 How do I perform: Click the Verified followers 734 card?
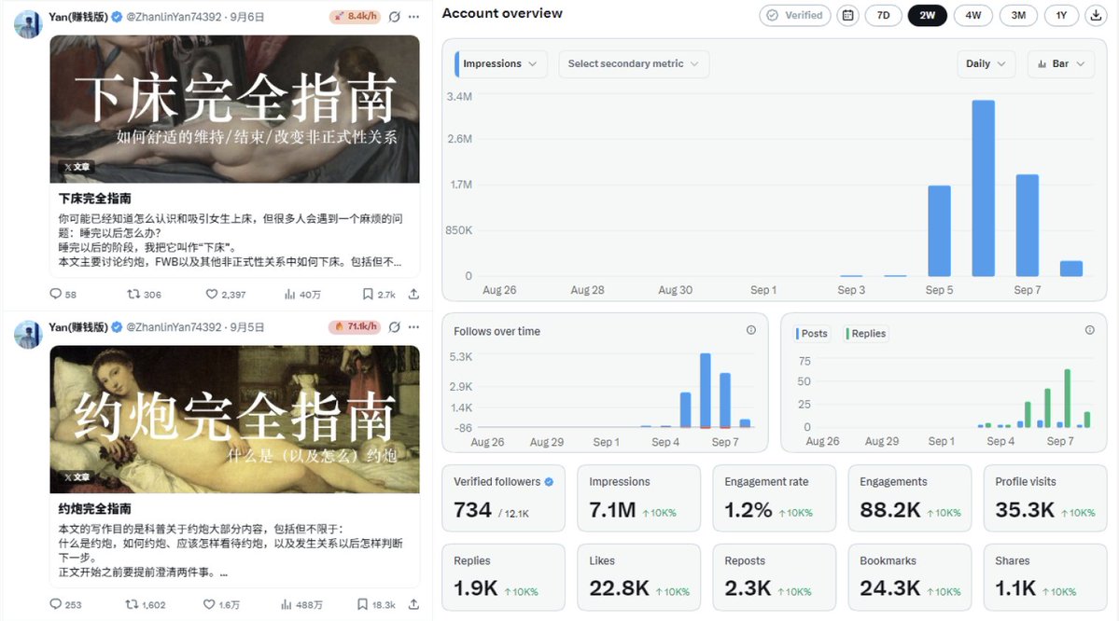[503, 498]
